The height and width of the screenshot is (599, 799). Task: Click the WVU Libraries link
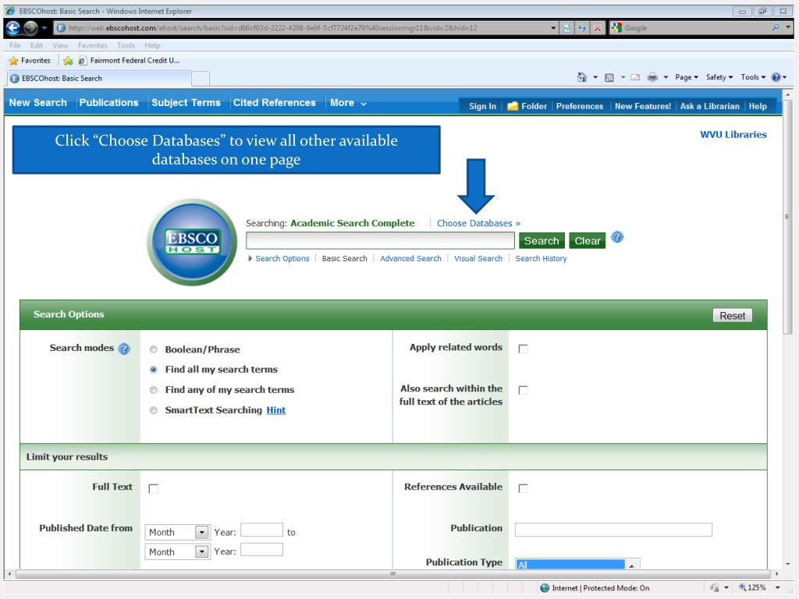[733, 134]
